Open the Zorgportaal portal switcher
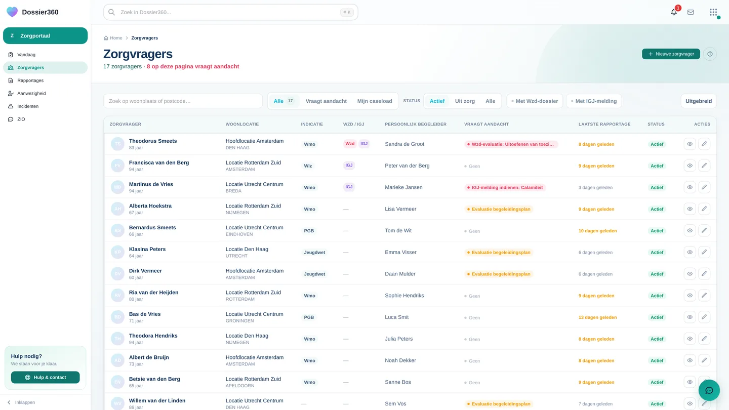 tap(46, 36)
